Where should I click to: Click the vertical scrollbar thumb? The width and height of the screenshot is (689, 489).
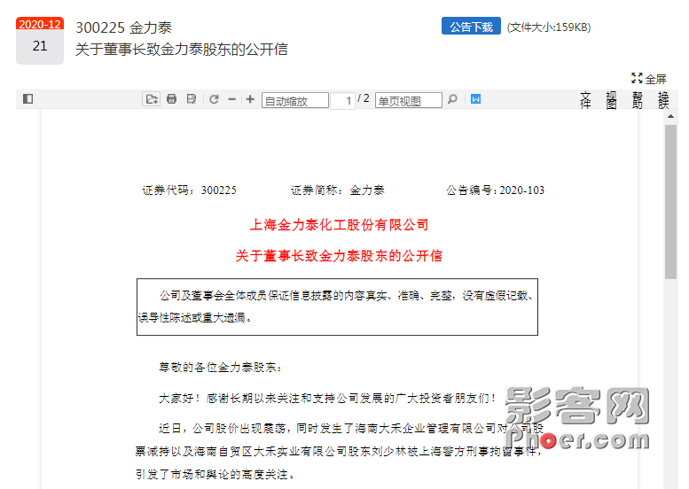(670, 202)
